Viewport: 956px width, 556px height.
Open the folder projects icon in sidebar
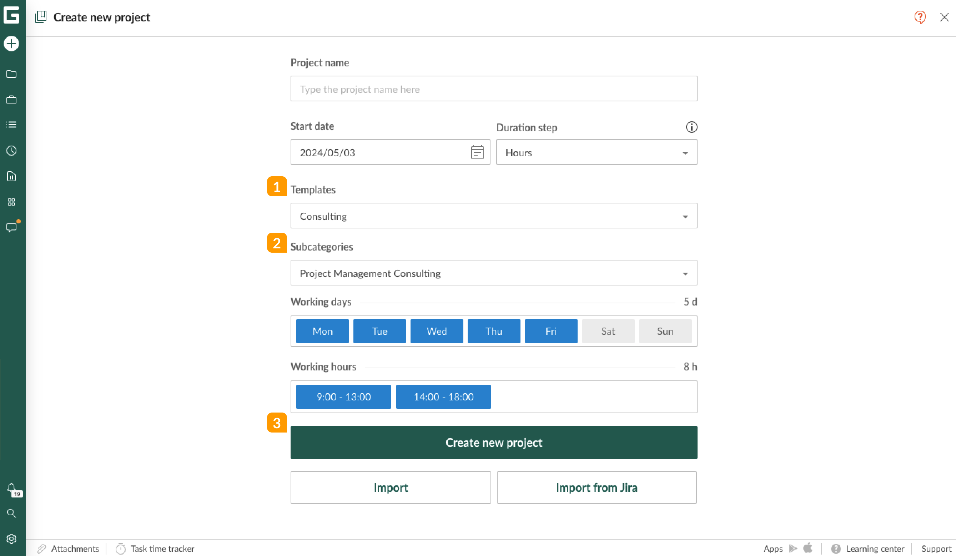(11, 74)
